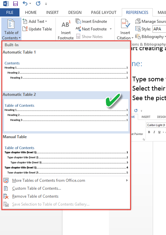Open the Insert Citation menu

(125, 29)
